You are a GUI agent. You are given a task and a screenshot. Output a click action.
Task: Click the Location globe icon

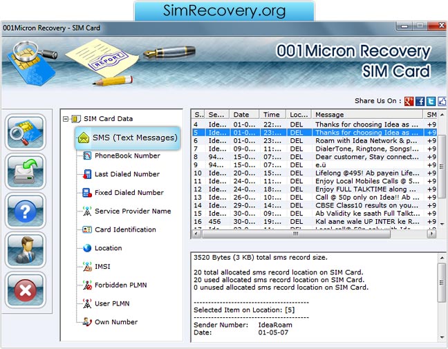click(x=87, y=248)
